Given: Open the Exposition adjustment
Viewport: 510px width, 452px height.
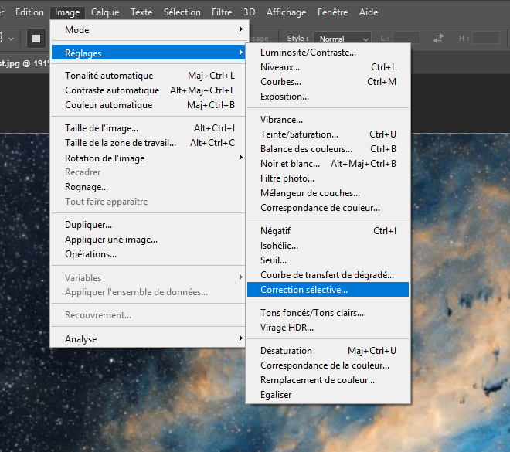Looking at the screenshot, I should [x=328, y=97].
